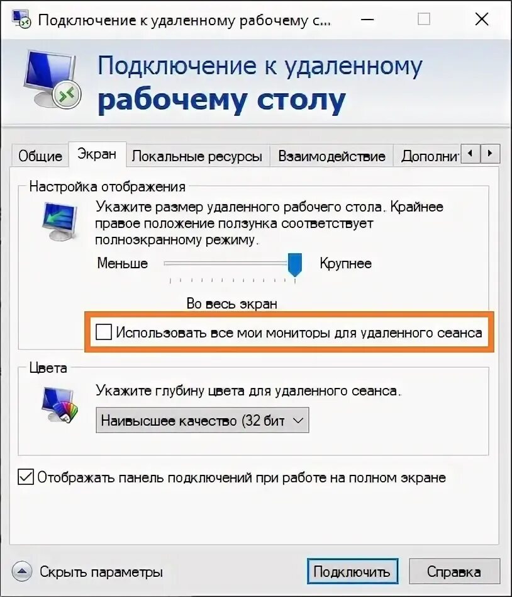
Task: Click the display settings monitor icon
Action: [60, 222]
